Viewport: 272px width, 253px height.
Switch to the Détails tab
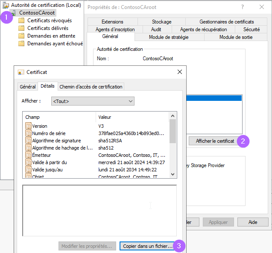47,86
